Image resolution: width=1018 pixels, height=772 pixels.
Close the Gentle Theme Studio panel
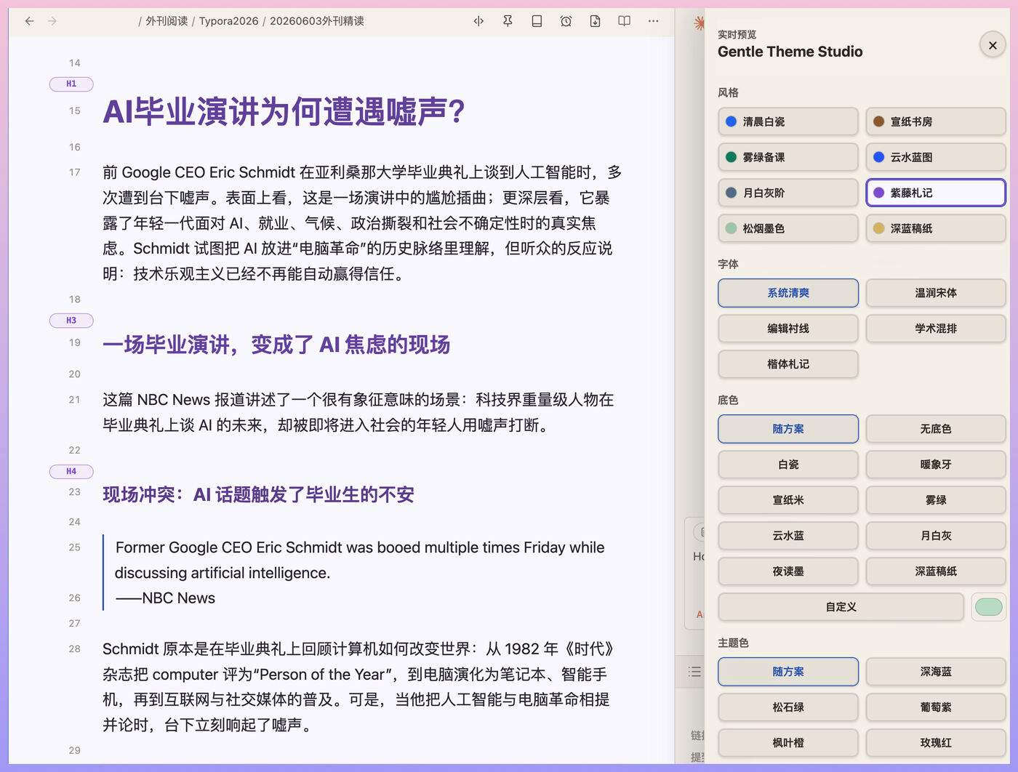coord(993,45)
